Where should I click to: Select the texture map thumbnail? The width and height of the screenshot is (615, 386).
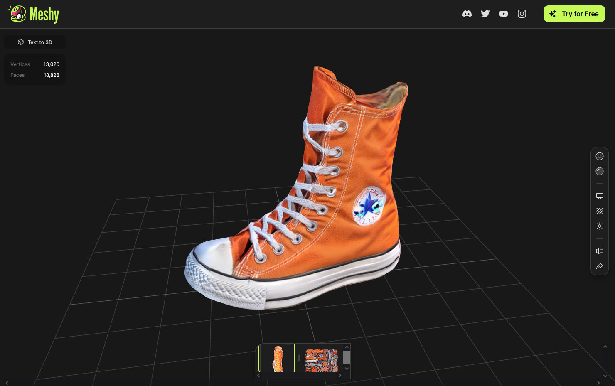click(x=321, y=360)
